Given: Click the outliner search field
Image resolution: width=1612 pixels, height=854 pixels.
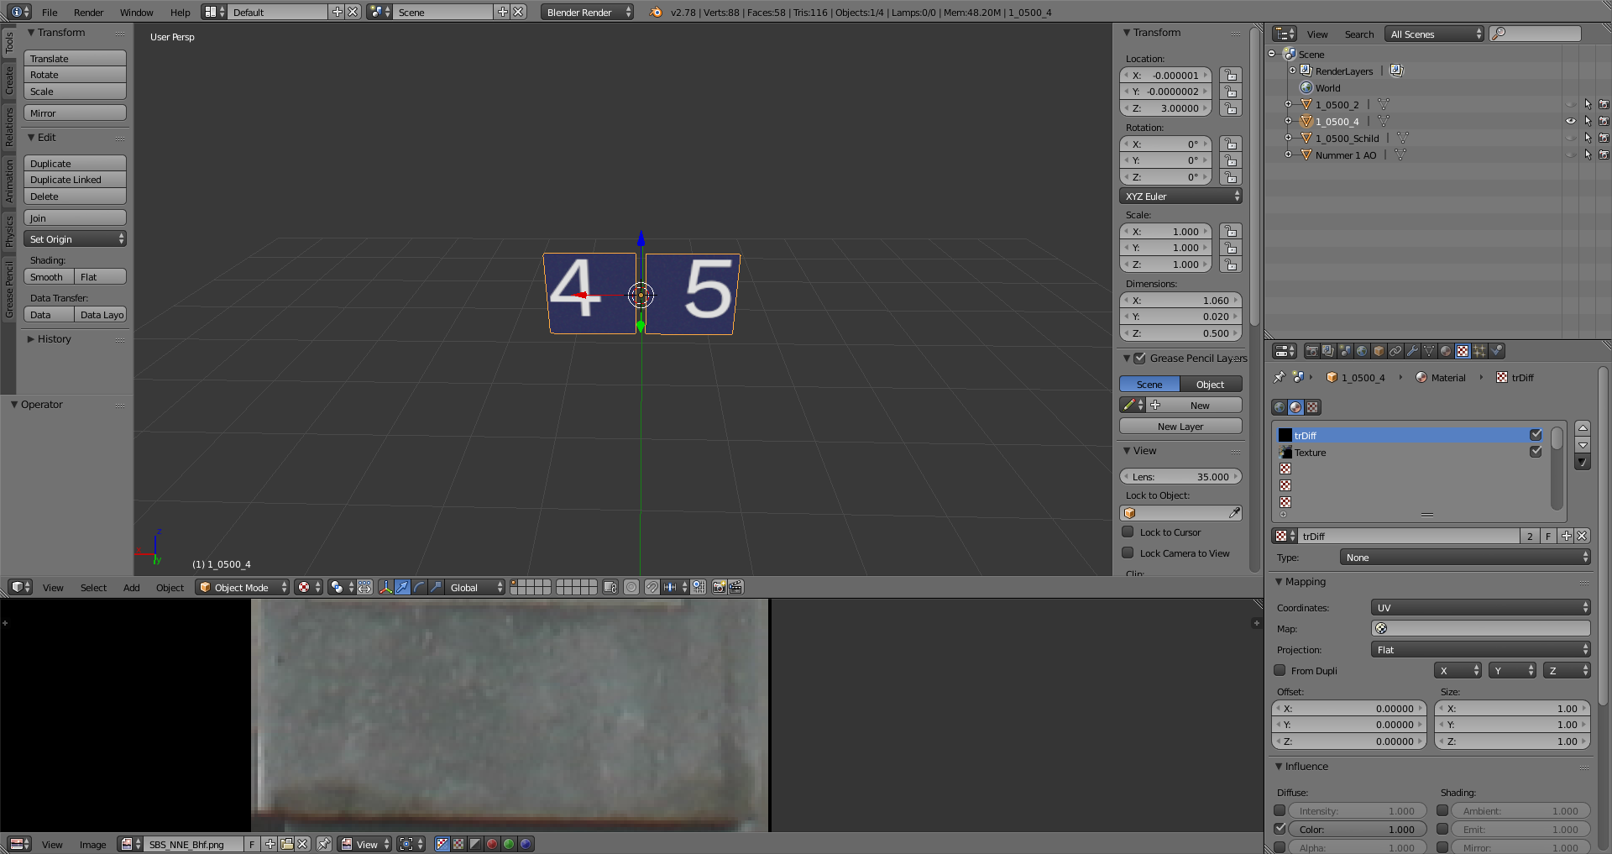Looking at the screenshot, I should pos(1535,34).
